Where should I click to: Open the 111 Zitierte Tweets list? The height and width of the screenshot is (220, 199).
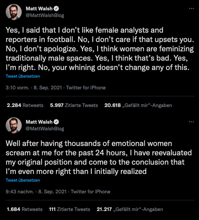pos(69,209)
